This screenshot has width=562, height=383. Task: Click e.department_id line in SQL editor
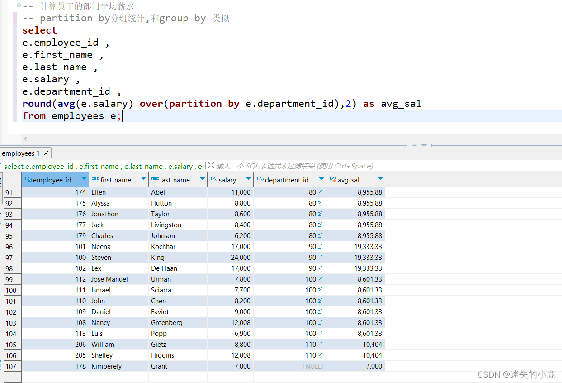click(71, 91)
